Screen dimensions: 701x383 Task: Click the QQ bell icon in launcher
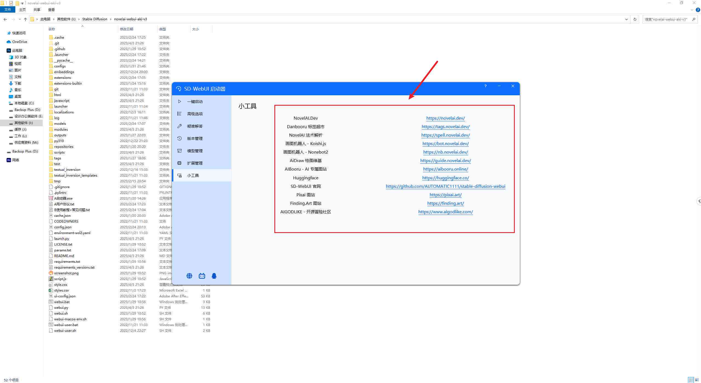(x=214, y=276)
